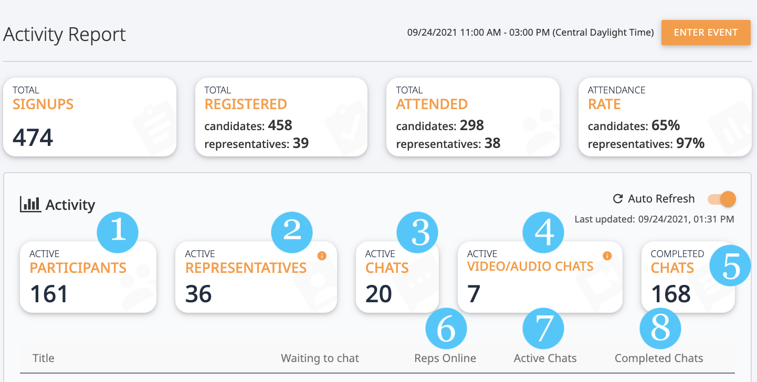The image size is (757, 382).
Task: Sort by Waiting to chat column
Action: click(320, 358)
